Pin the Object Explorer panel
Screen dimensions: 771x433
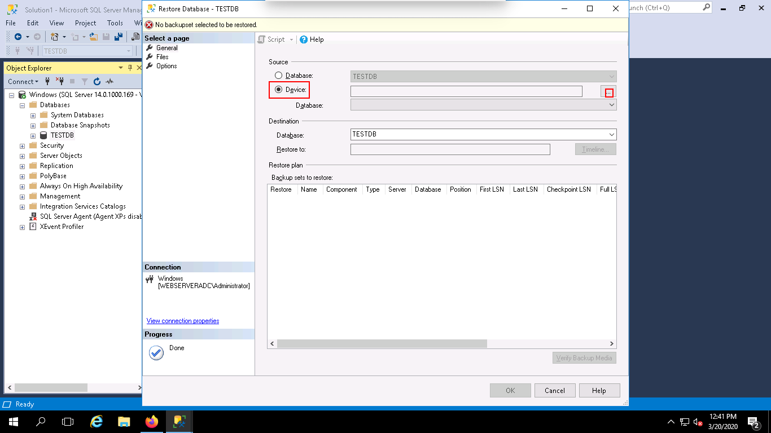(x=130, y=68)
